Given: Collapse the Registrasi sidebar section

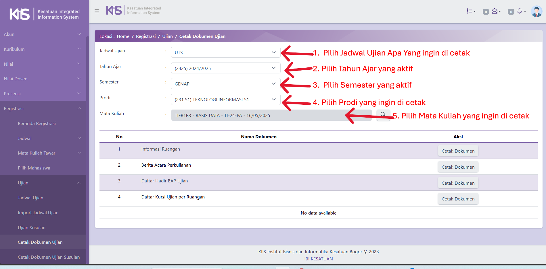Looking at the screenshot, I should coord(43,108).
